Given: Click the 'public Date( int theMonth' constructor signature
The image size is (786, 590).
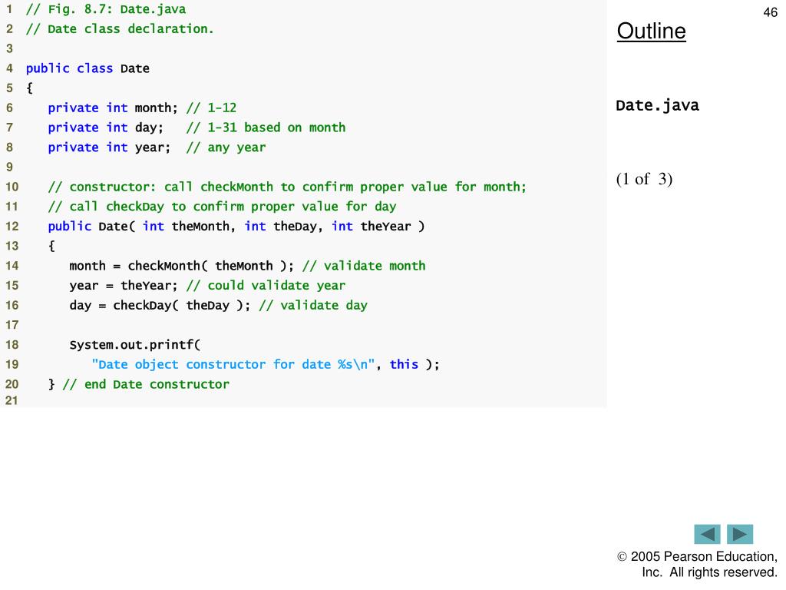Looking at the screenshot, I should 236,227.
